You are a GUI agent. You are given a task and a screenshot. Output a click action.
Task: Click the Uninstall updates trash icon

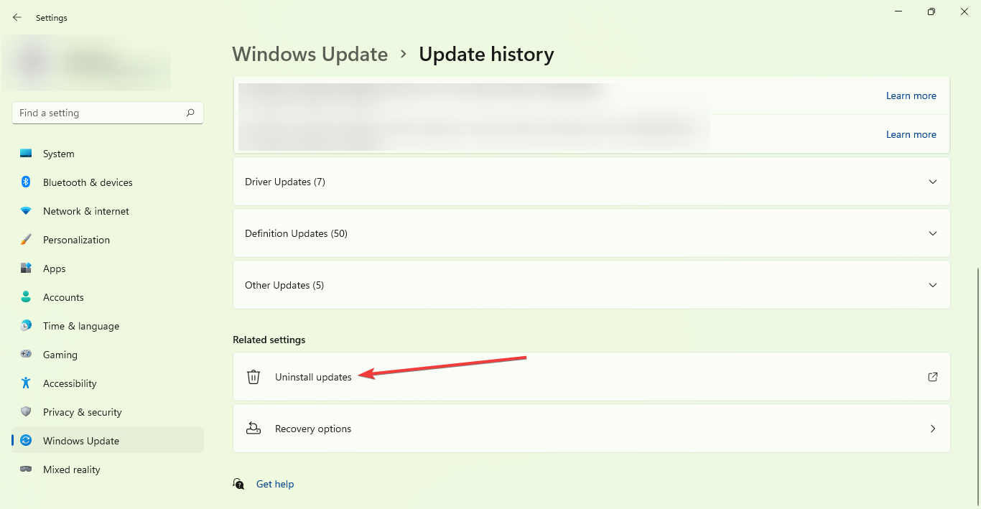[x=253, y=376]
